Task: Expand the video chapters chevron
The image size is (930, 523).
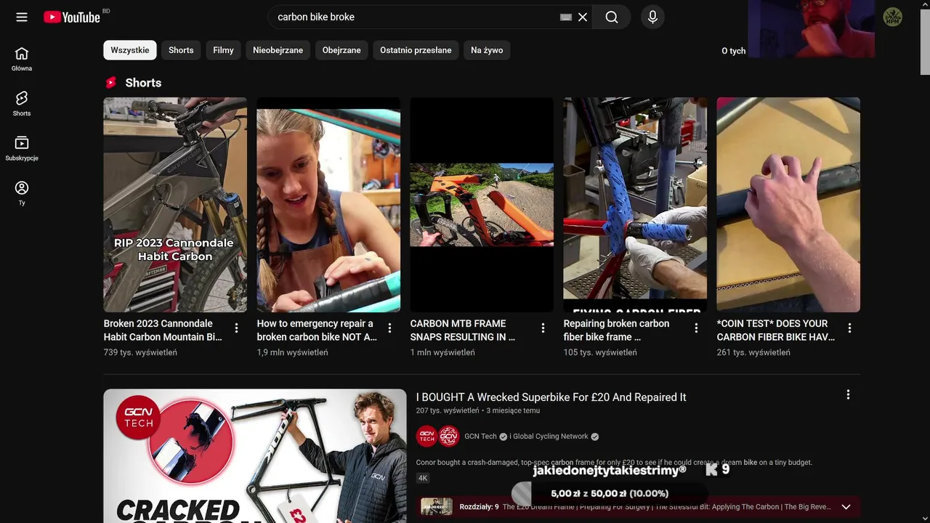Action: tap(846, 507)
